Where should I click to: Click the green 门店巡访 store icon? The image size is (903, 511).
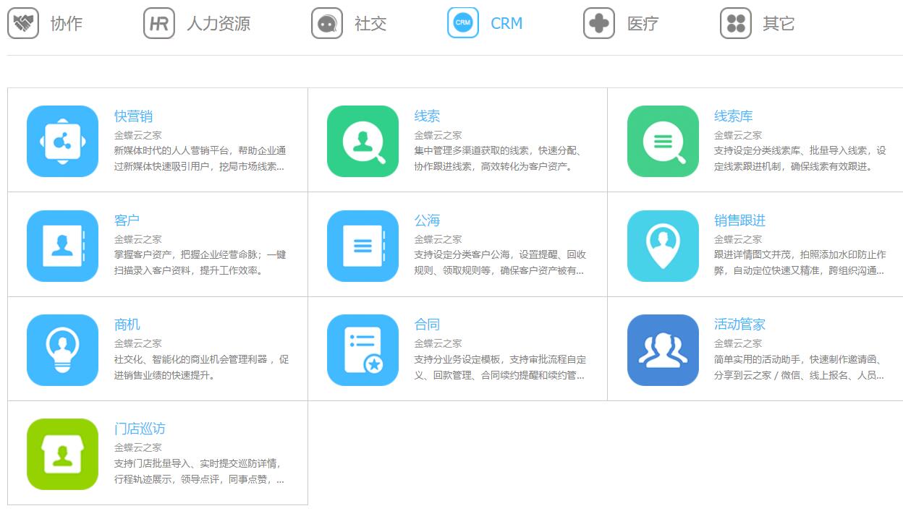tap(62, 454)
